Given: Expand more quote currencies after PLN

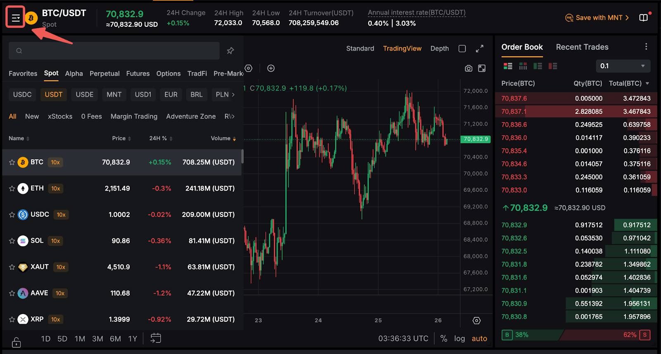Looking at the screenshot, I should (233, 94).
